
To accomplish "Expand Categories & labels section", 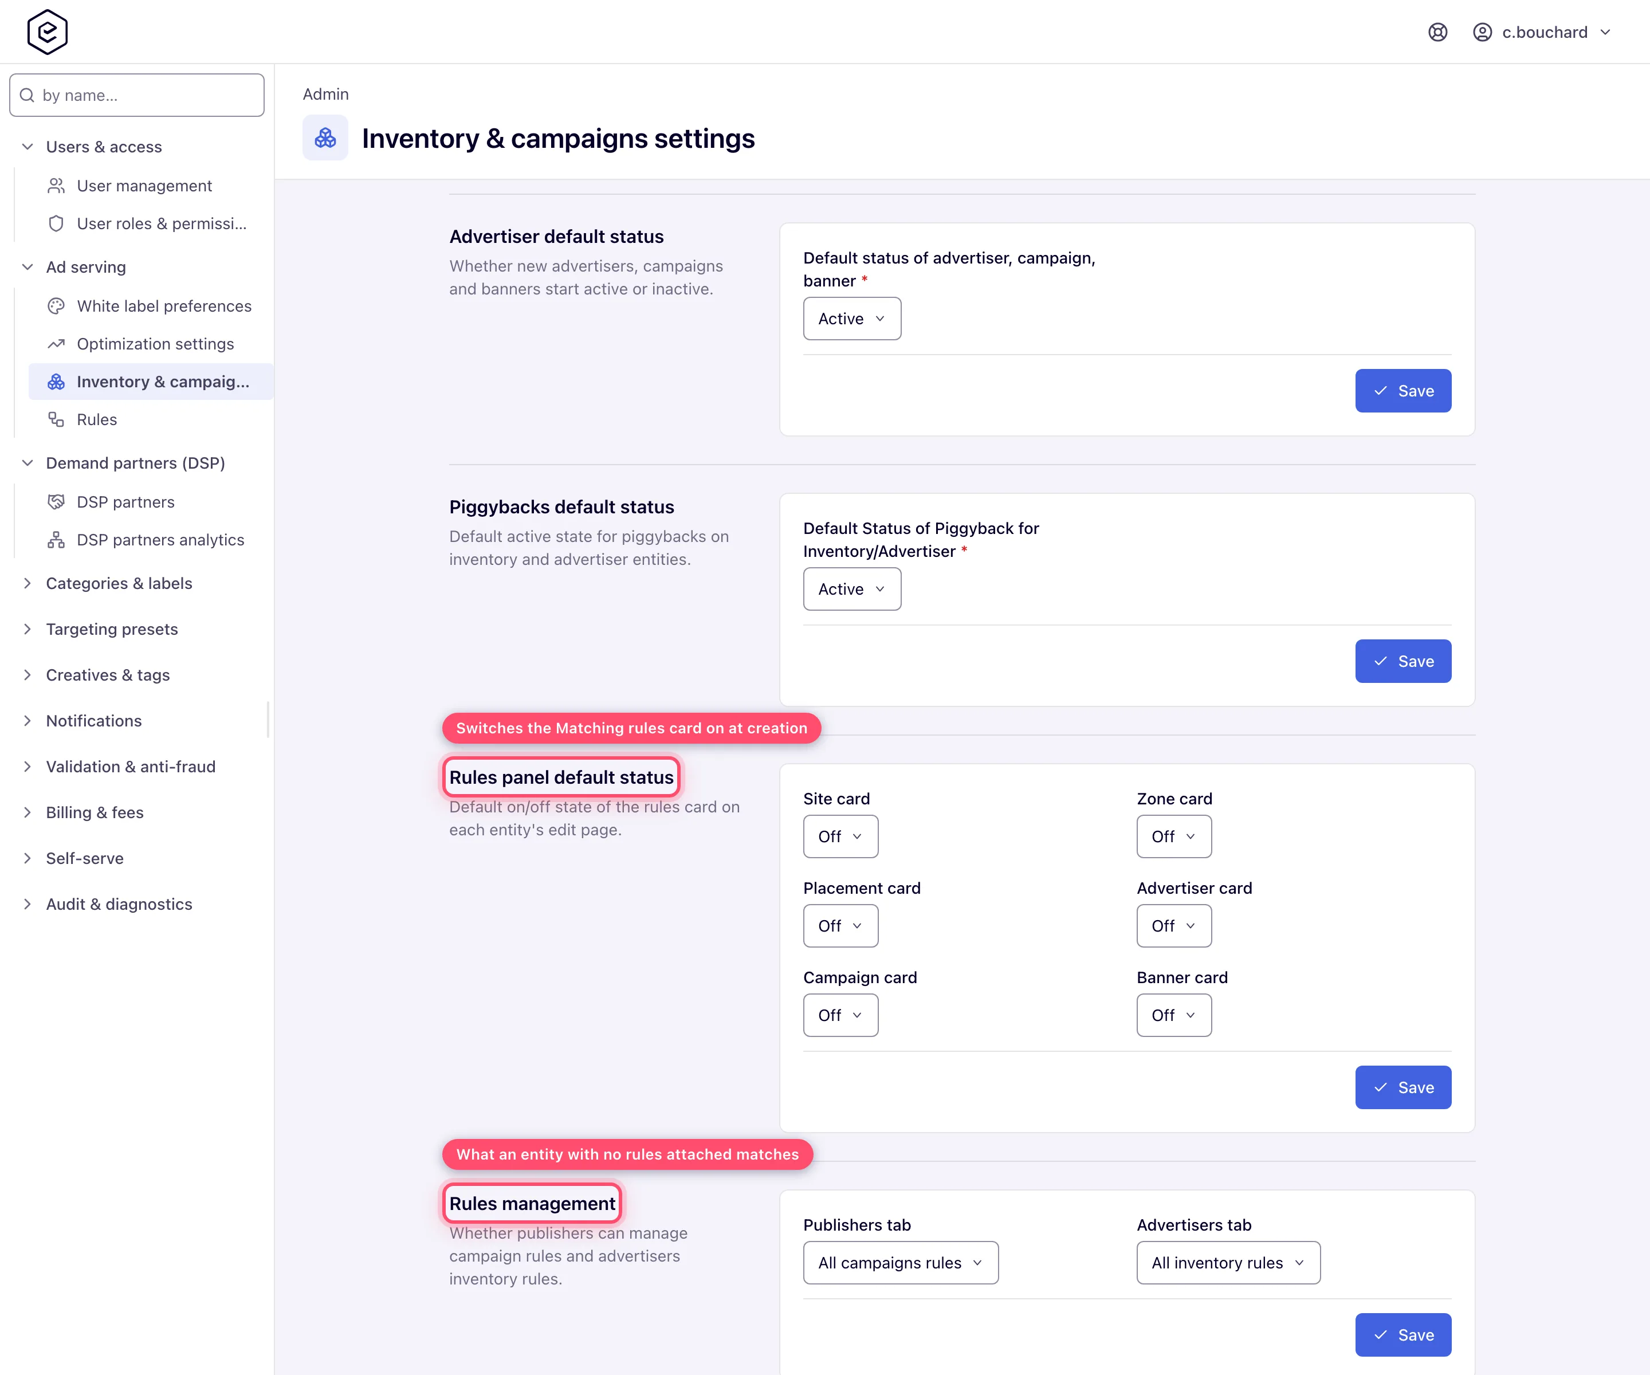I will 27,583.
